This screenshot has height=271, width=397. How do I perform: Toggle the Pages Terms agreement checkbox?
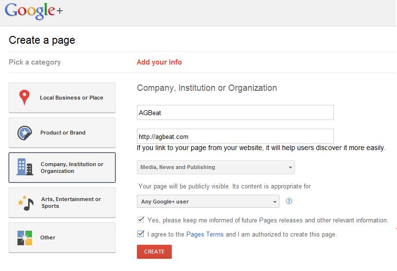(141, 234)
